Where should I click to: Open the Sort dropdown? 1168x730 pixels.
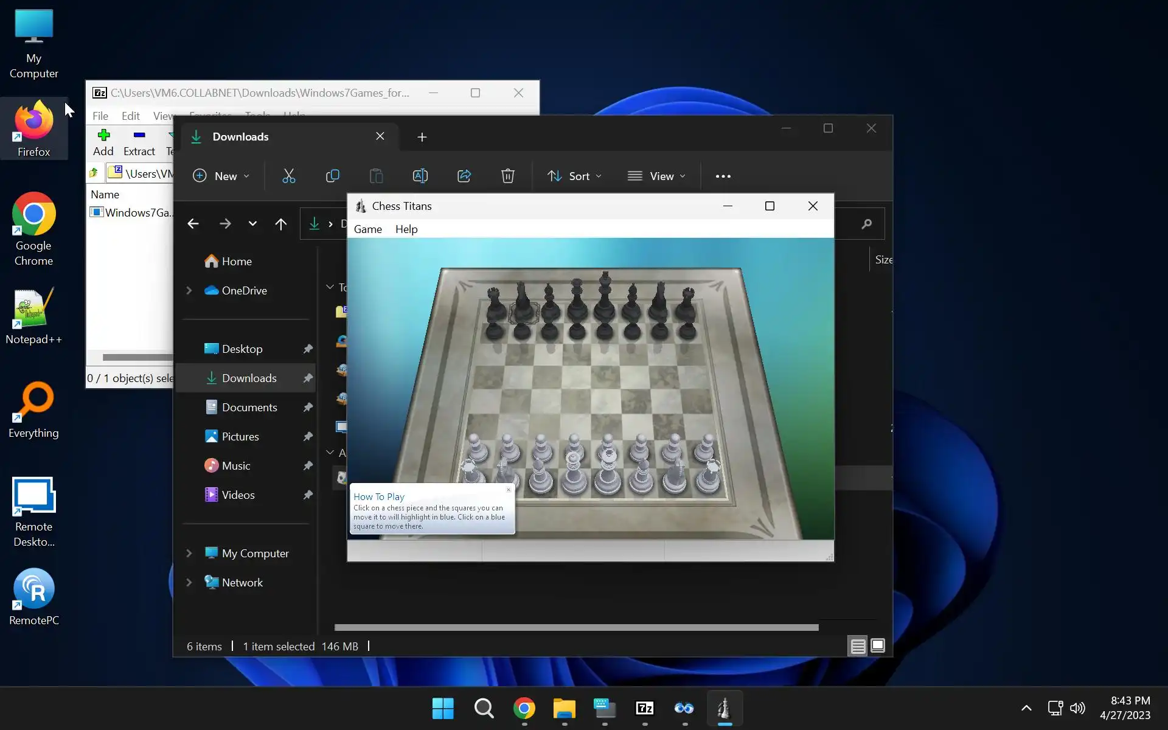click(x=574, y=176)
